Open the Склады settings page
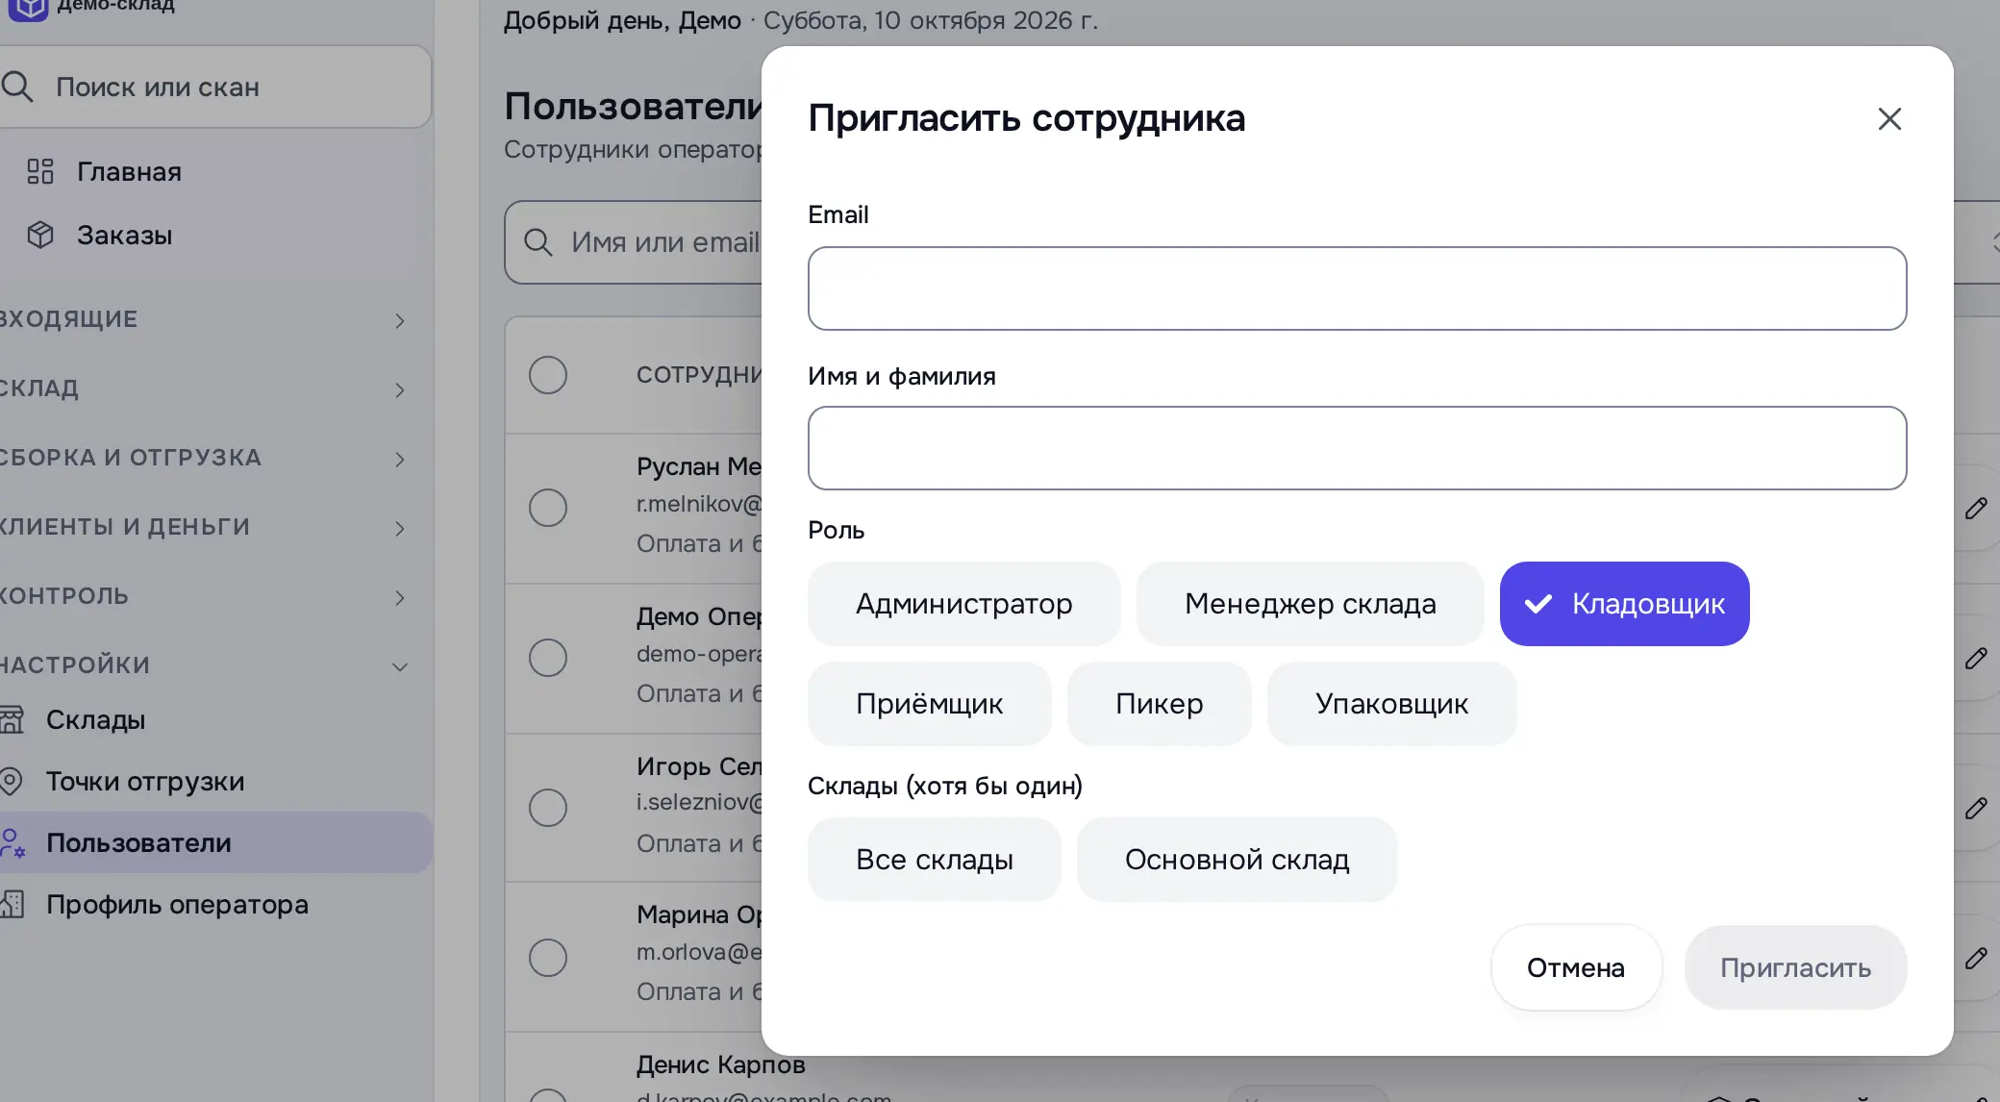 (216, 720)
